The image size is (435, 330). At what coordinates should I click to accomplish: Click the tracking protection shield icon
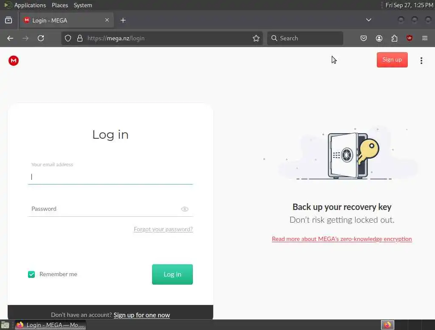68,38
